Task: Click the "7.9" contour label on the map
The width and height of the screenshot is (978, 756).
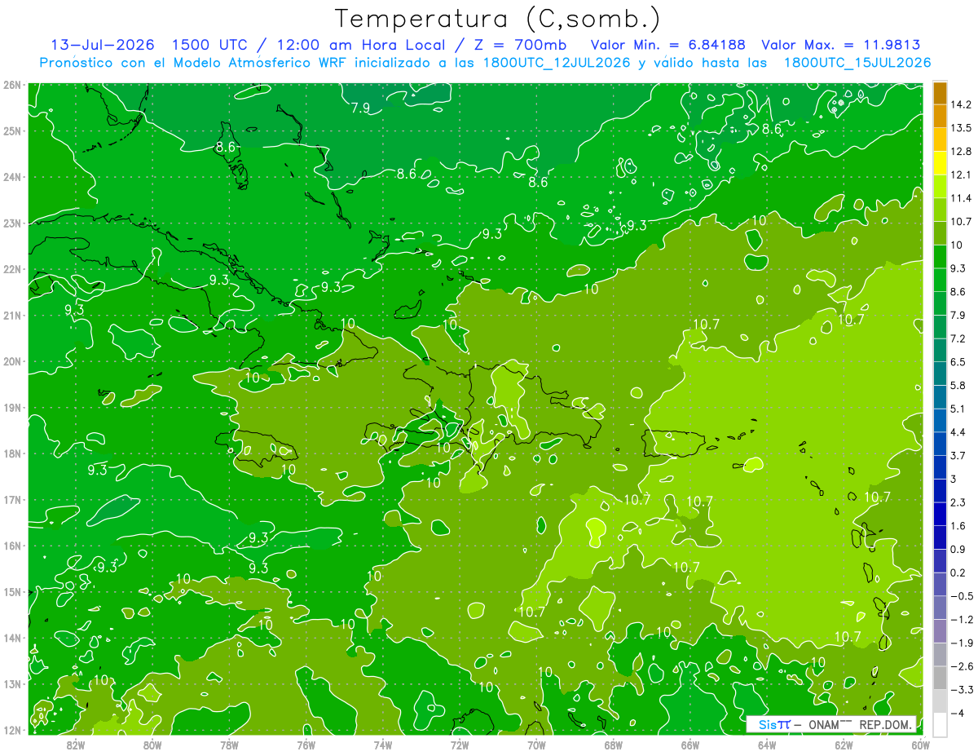Action: [x=360, y=108]
